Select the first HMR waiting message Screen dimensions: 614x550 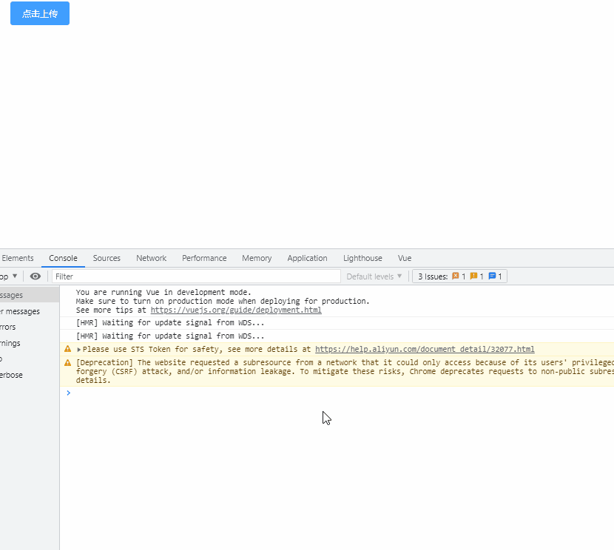[x=170, y=323]
